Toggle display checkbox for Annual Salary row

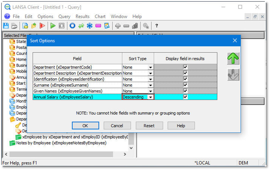coord(185,97)
